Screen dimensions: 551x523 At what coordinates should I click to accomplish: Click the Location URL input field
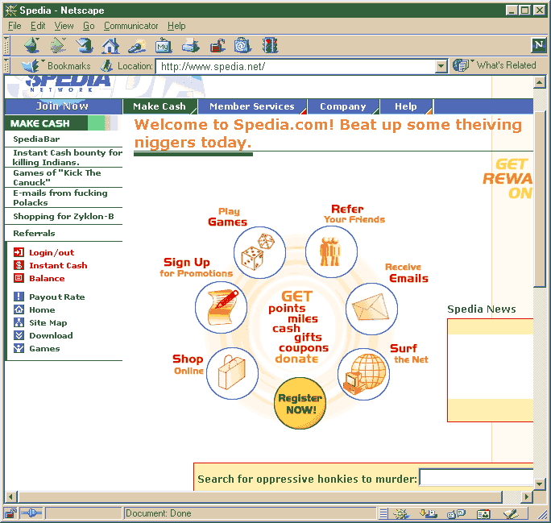296,66
